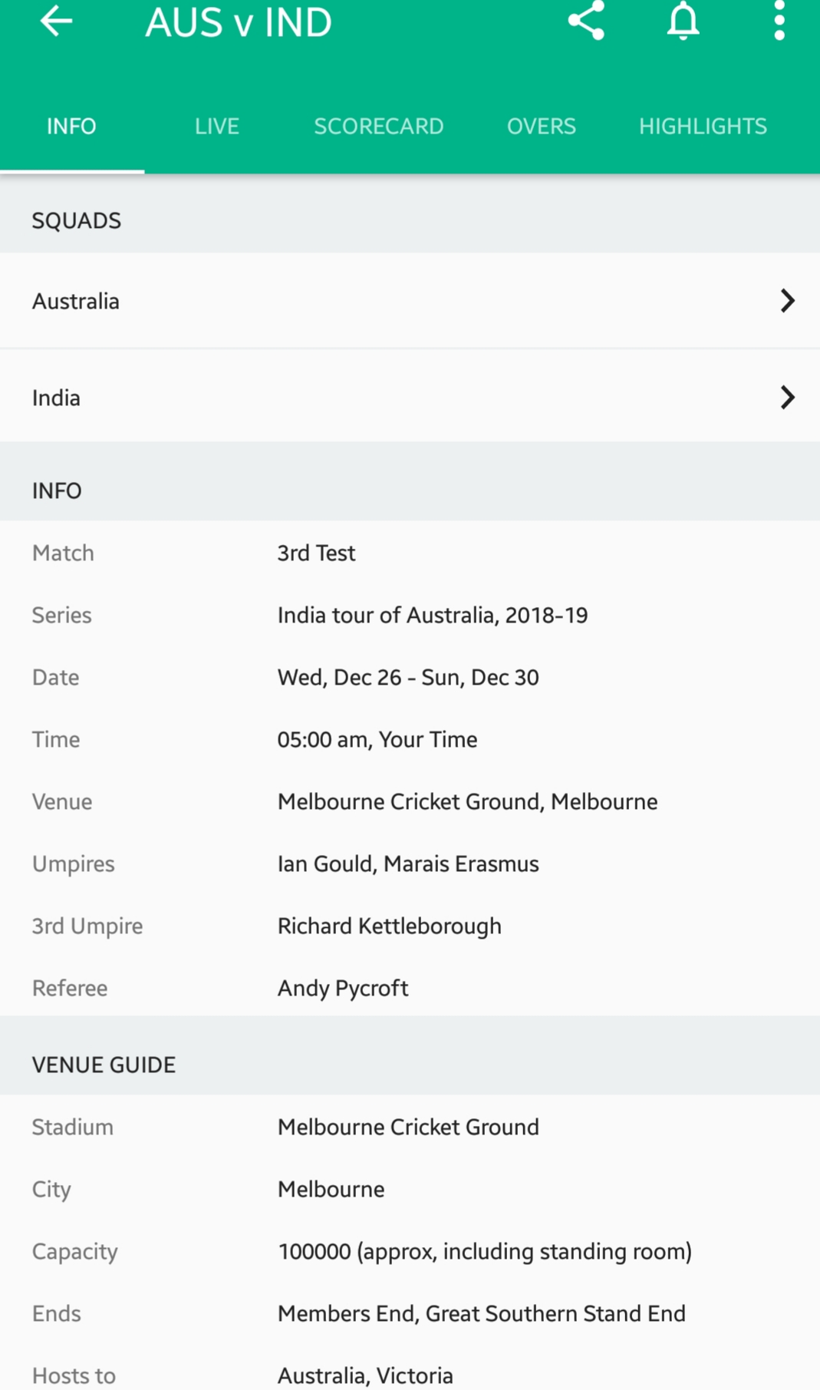The height and width of the screenshot is (1390, 820).
Task: Switch to the LIVE tab
Action: (x=217, y=126)
